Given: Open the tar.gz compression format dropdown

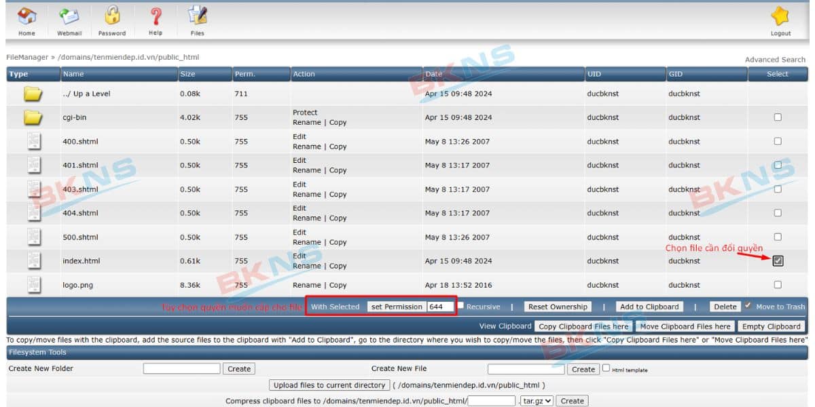Looking at the screenshot, I should pos(537,400).
